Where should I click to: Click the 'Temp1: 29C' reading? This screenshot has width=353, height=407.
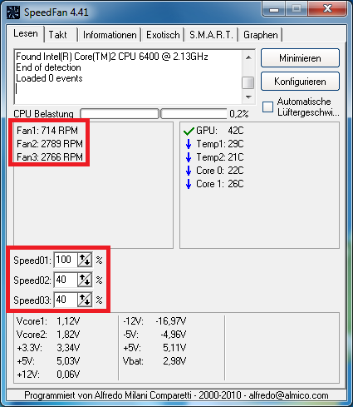[x=220, y=144]
